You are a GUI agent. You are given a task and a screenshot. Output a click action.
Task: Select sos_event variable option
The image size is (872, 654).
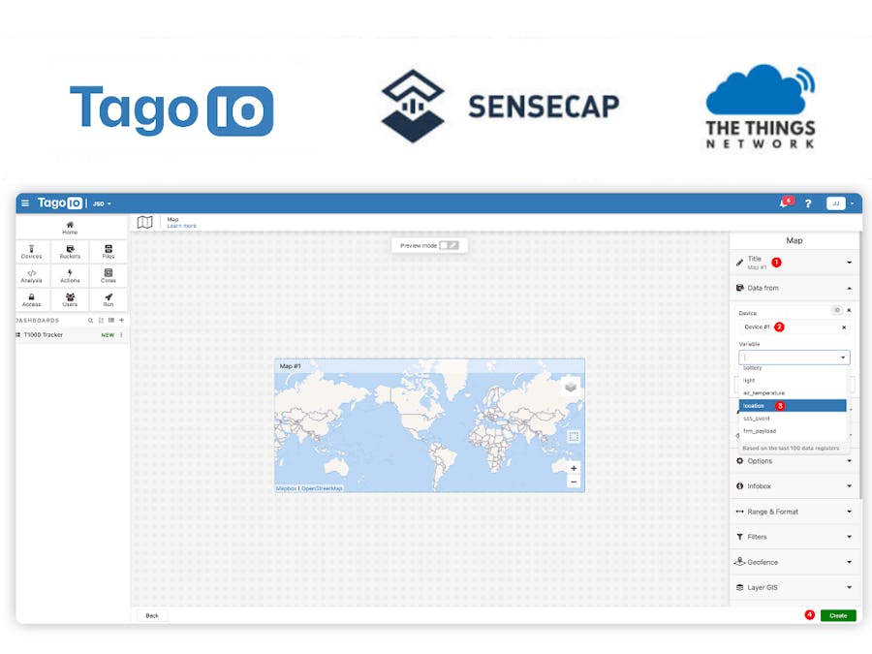[x=793, y=419]
